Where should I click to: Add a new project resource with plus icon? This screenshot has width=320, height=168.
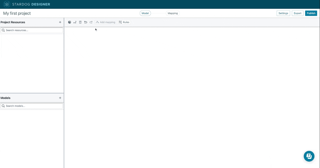(60, 22)
